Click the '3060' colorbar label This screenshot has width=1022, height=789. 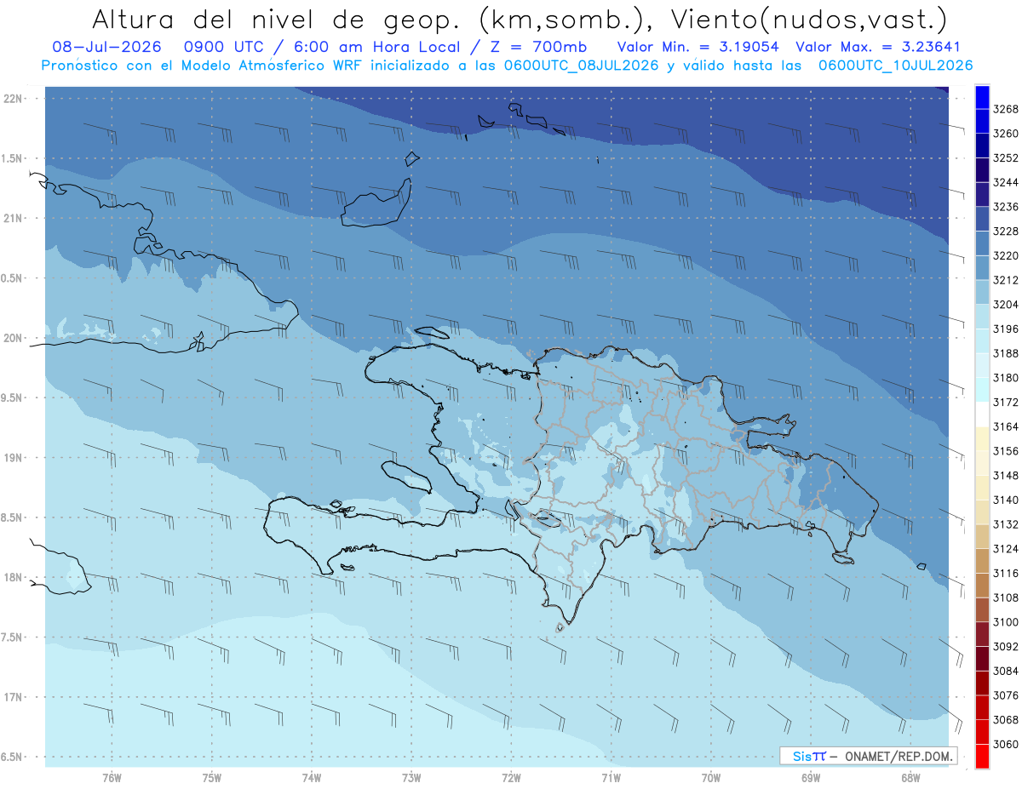(1006, 744)
